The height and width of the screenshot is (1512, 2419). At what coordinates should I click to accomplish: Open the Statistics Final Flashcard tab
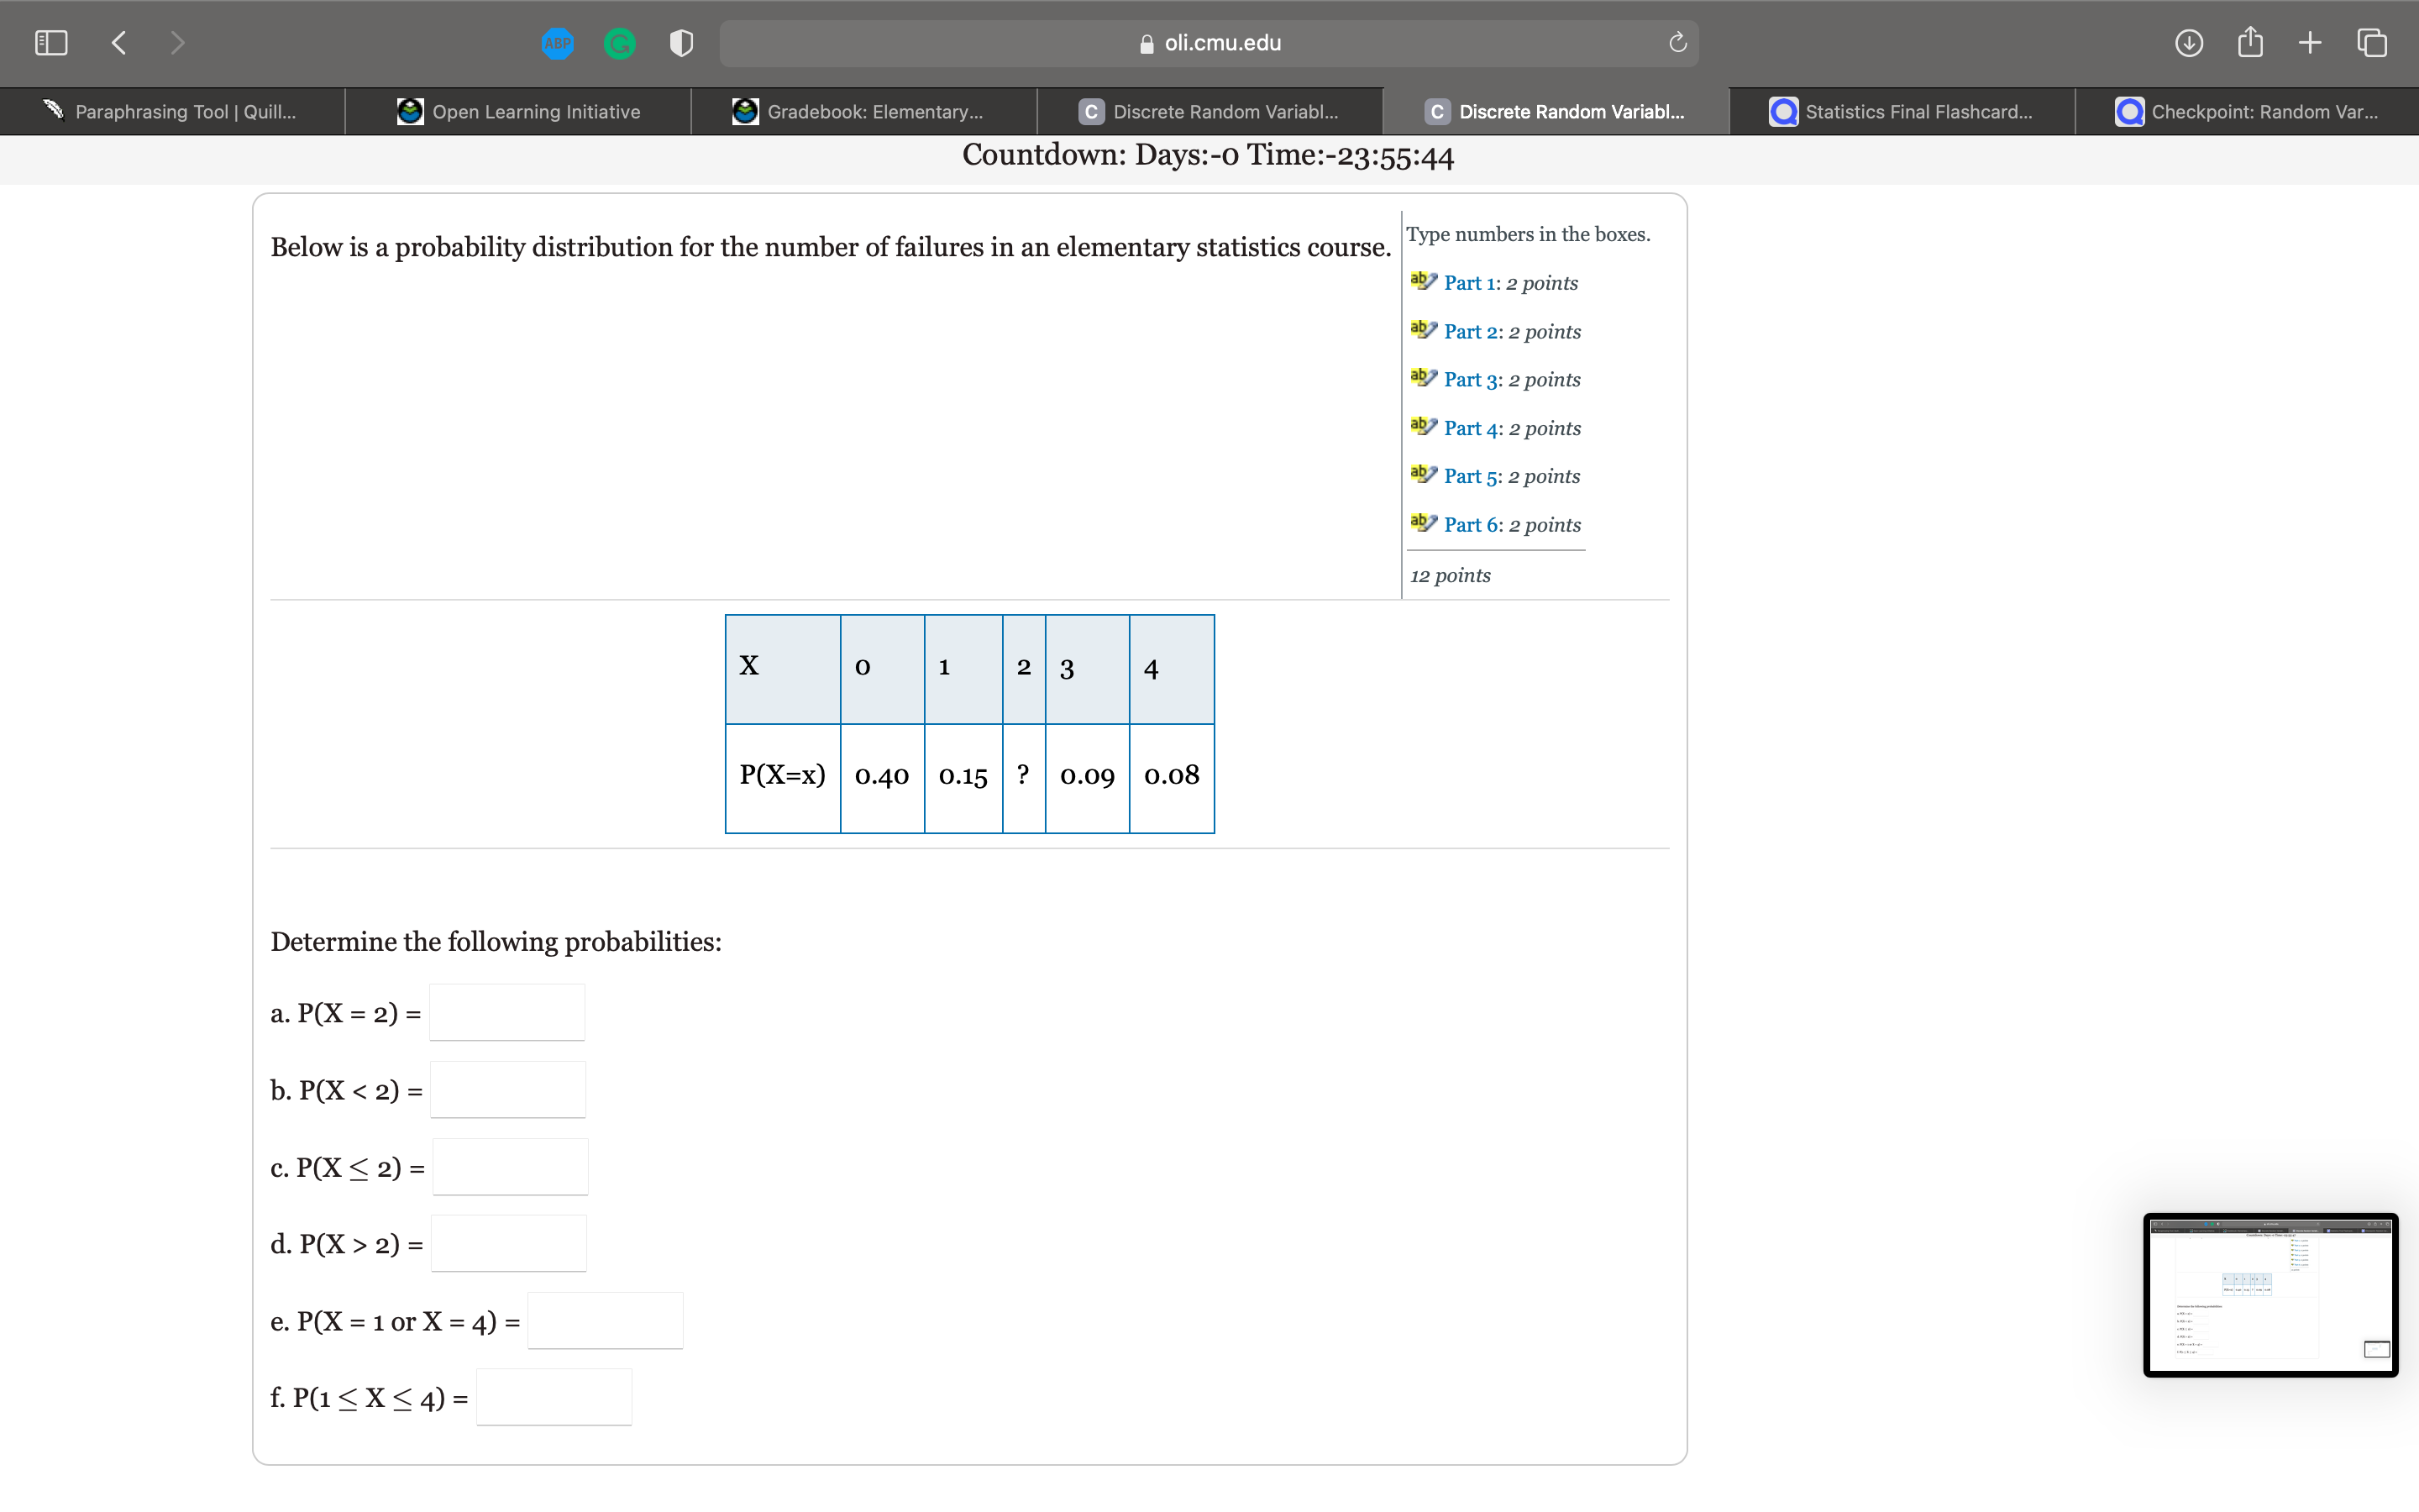[1902, 112]
